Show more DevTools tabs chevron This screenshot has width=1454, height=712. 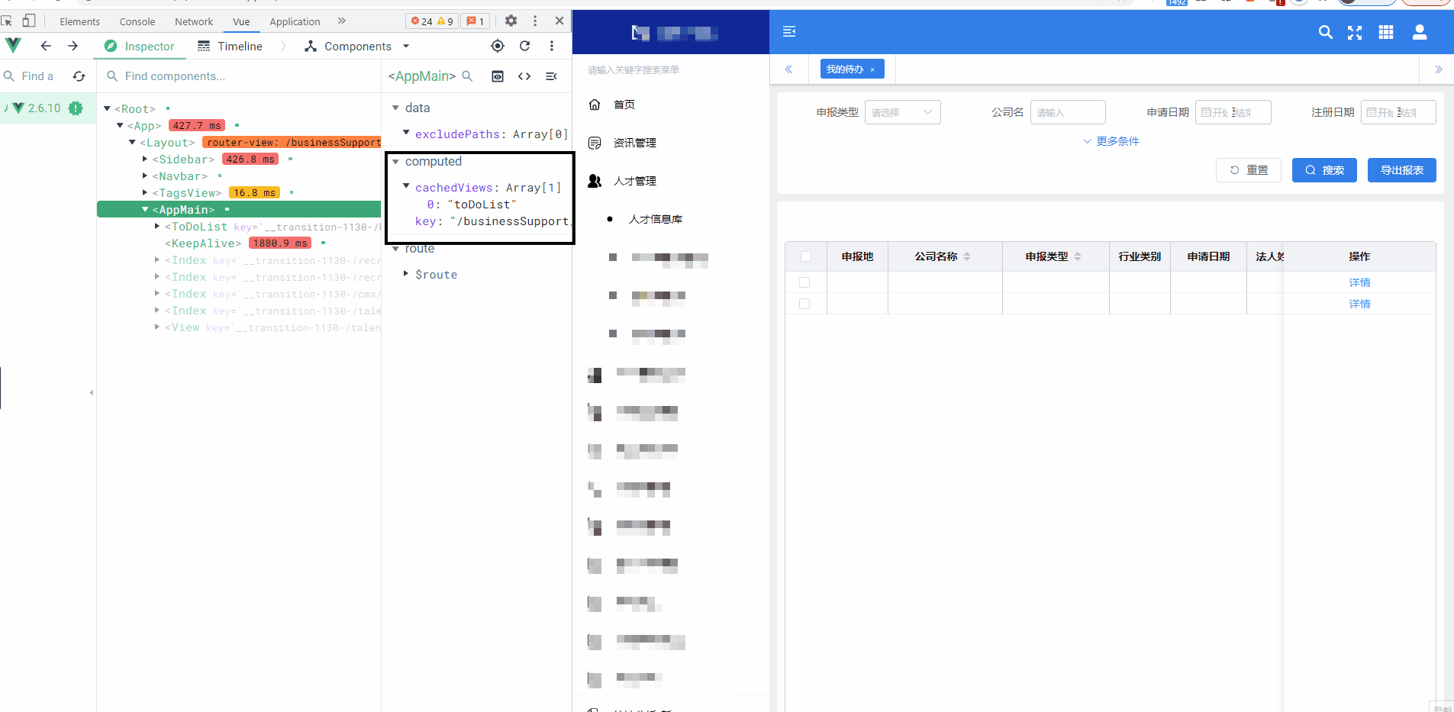[x=342, y=21]
